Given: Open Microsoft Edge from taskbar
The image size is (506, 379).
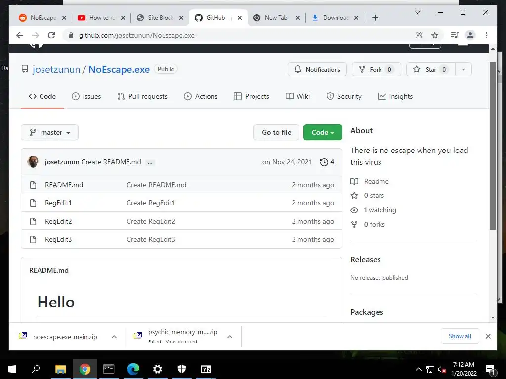Looking at the screenshot, I should tap(133, 369).
